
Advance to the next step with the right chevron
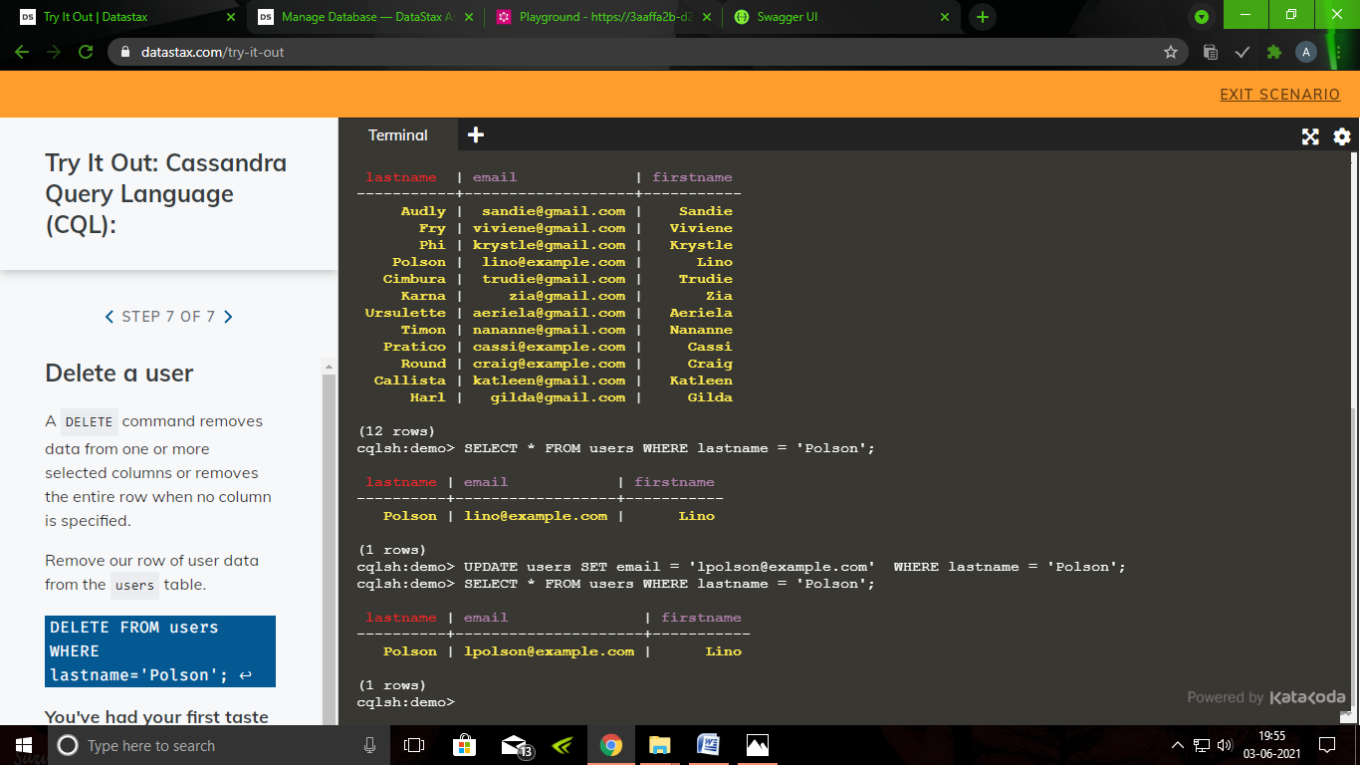coord(228,316)
